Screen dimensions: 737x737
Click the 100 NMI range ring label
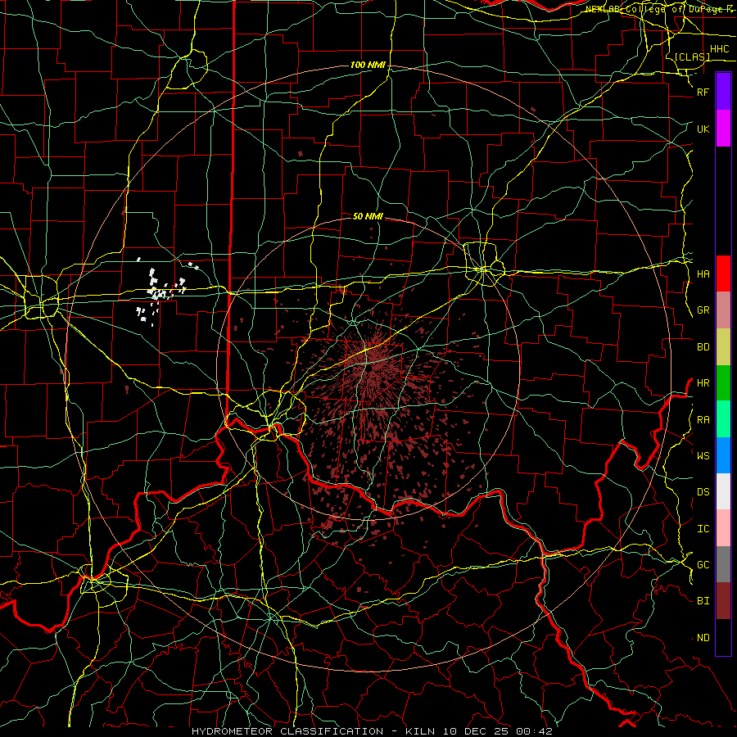(x=368, y=65)
